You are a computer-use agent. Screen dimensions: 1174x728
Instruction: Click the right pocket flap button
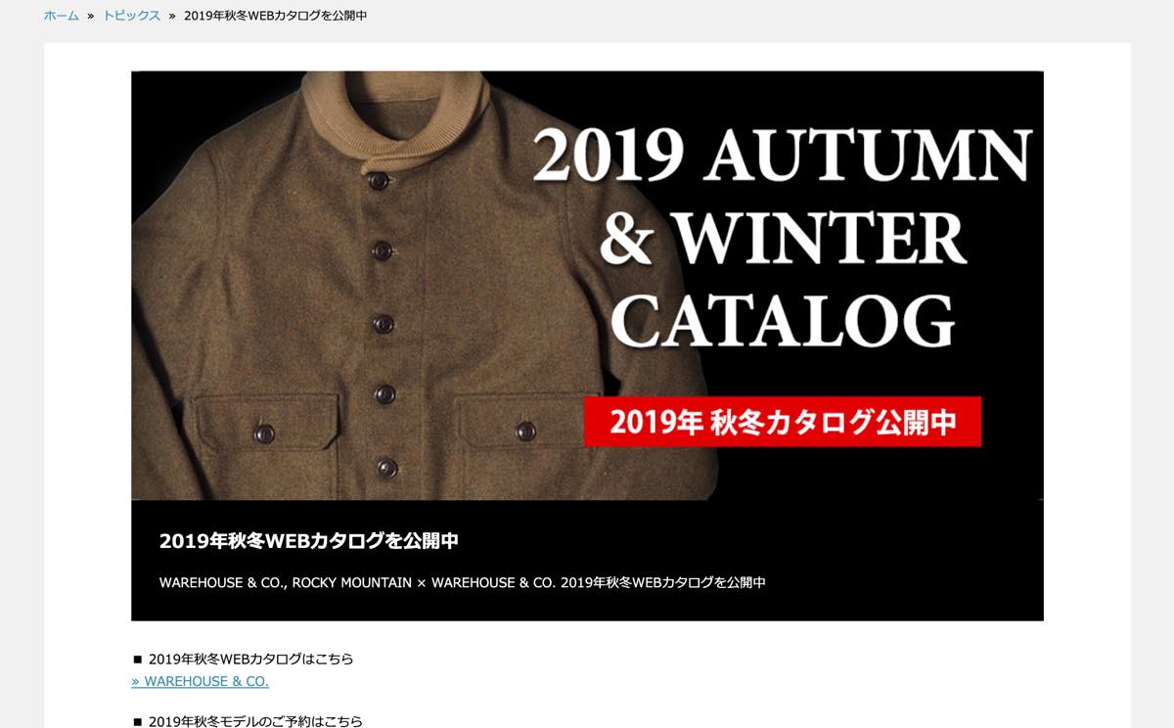tap(525, 431)
